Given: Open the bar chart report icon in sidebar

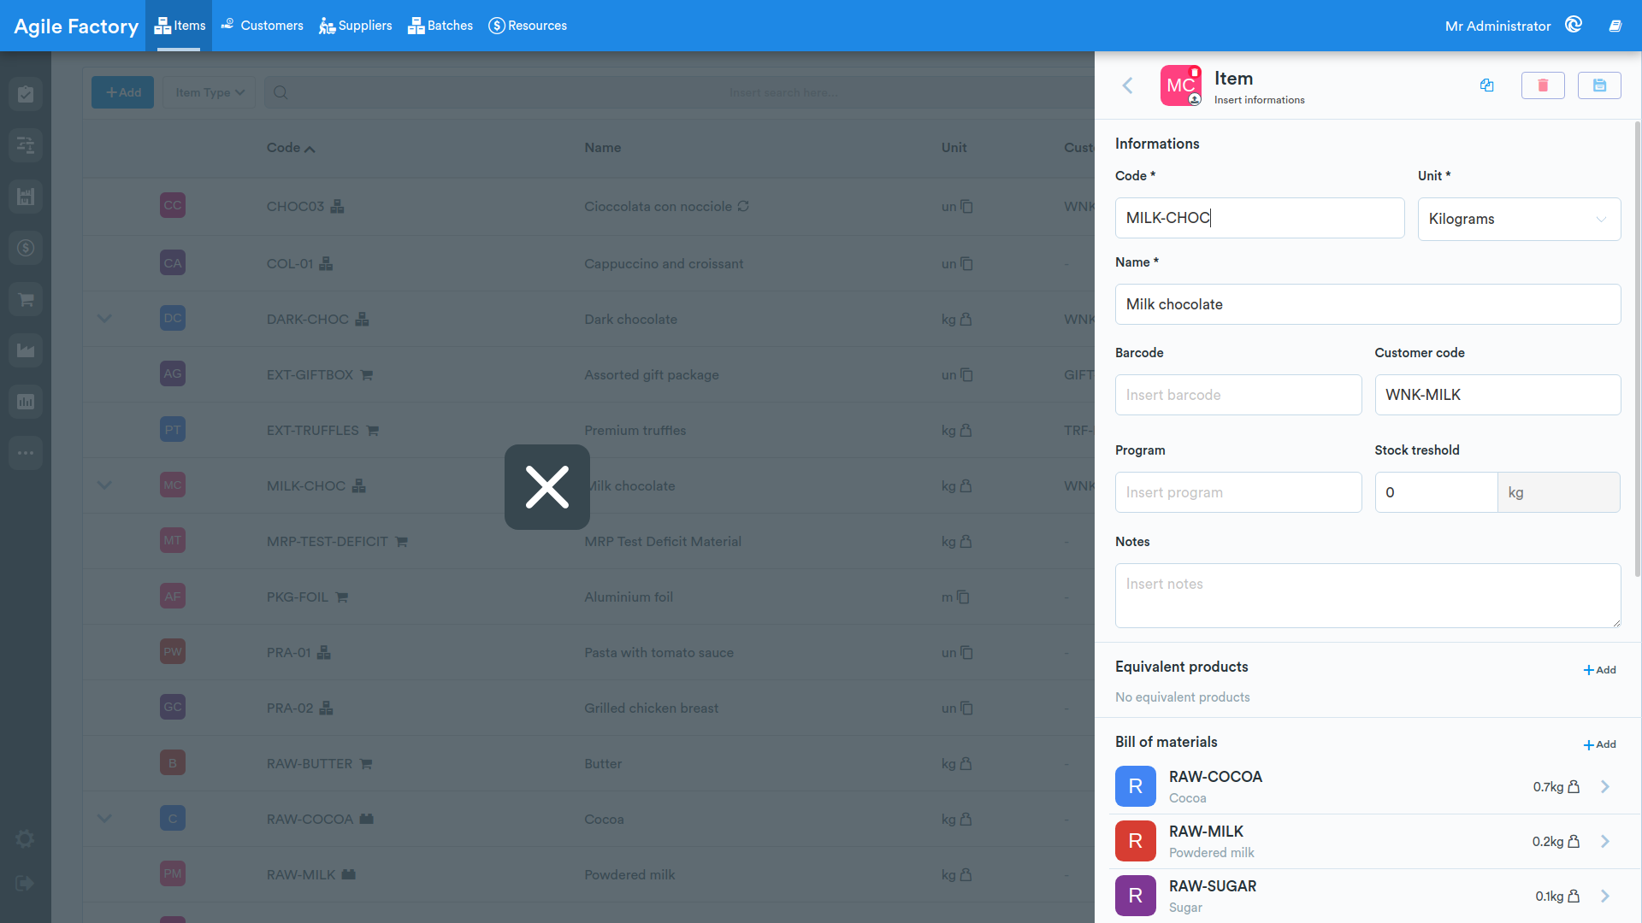Looking at the screenshot, I should tap(26, 402).
